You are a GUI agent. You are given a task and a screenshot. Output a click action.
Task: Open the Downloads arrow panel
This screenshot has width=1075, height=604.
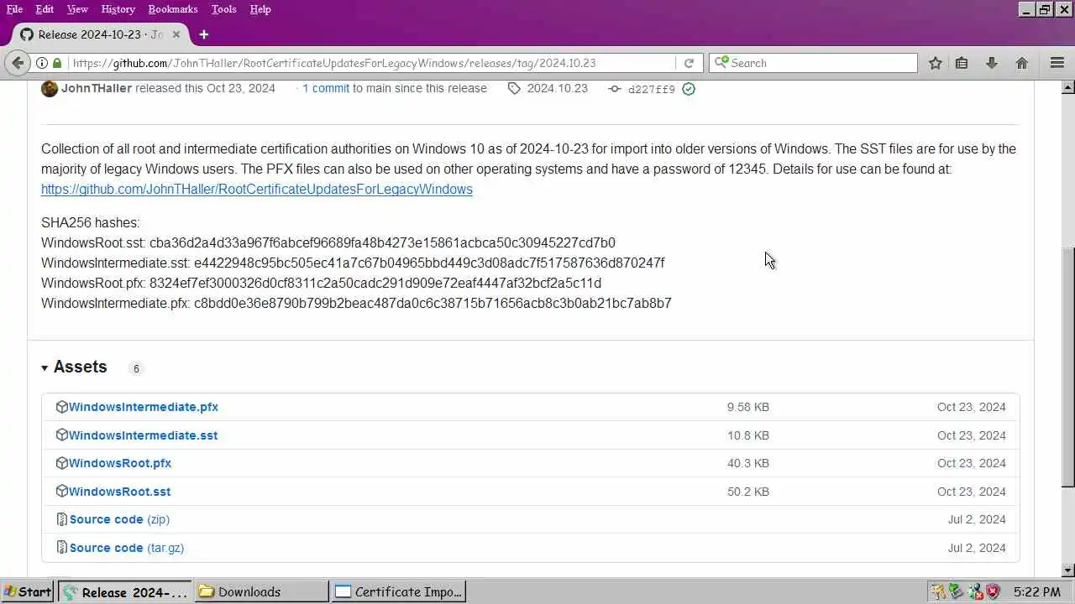(992, 63)
